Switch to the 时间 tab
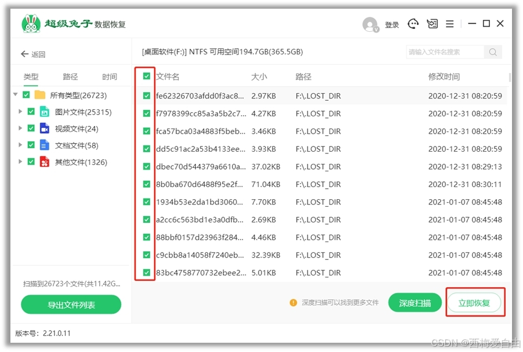The height and width of the screenshot is (352, 523). coord(110,77)
